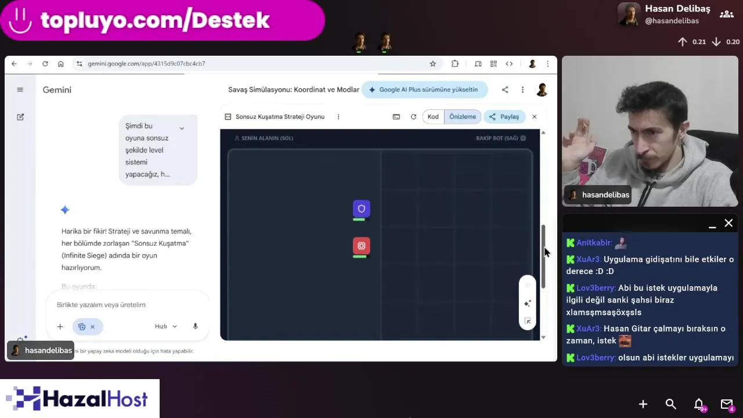Viewport: 743px width, 418px height.
Task: Open the notifications bell icon
Action: [x=699, y=404]
